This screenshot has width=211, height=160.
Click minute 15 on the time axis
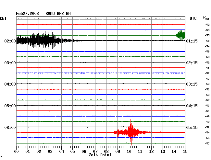185,151
